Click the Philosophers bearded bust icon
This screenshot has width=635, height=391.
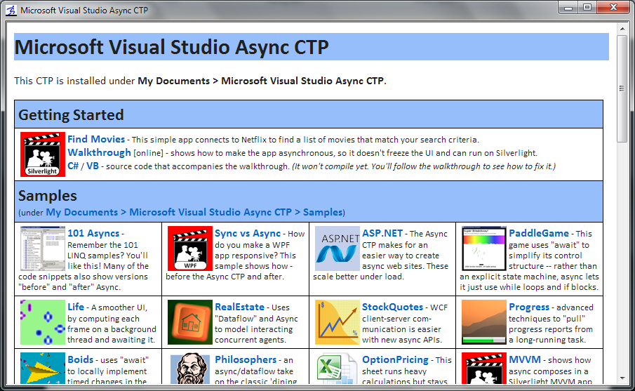(x=190, y=368)
